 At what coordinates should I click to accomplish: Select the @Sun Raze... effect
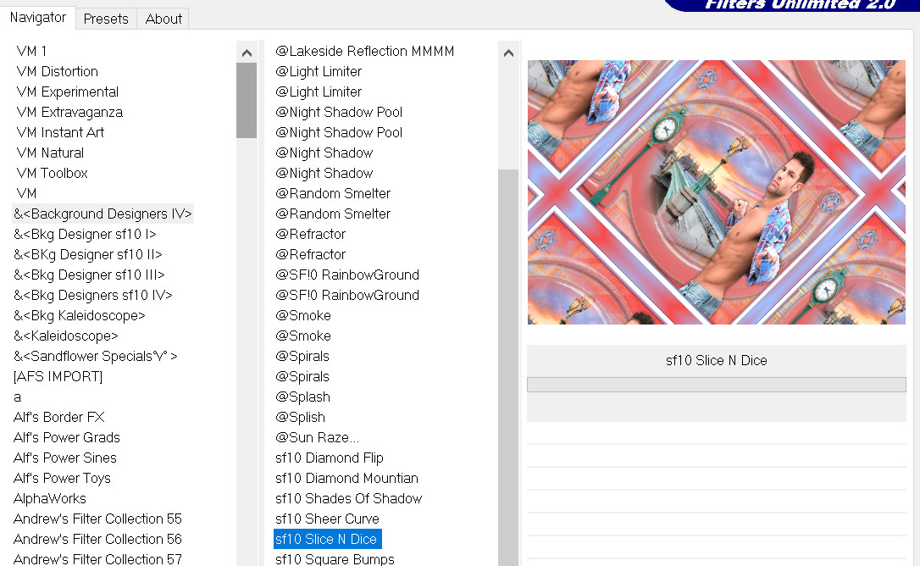coord(317,437)
